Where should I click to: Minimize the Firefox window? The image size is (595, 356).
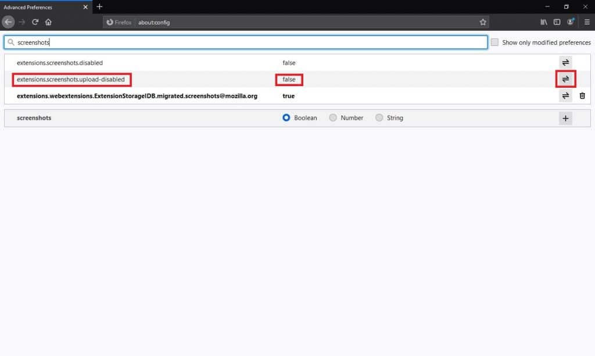pyautogui.click(x=547, y=6)
